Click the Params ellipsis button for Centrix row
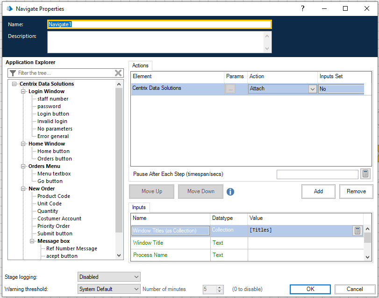Image resolution: width=379 pixels, height=298 pixels. click(230, 88)
